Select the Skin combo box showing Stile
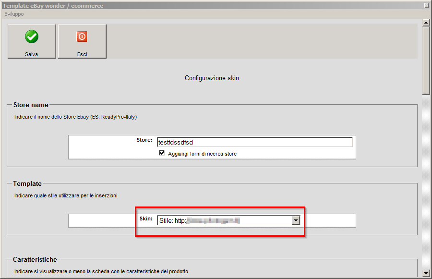 [228, 220]
